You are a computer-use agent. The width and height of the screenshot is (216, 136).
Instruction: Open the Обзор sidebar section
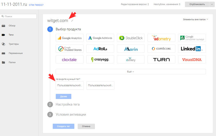coord(12,26)
